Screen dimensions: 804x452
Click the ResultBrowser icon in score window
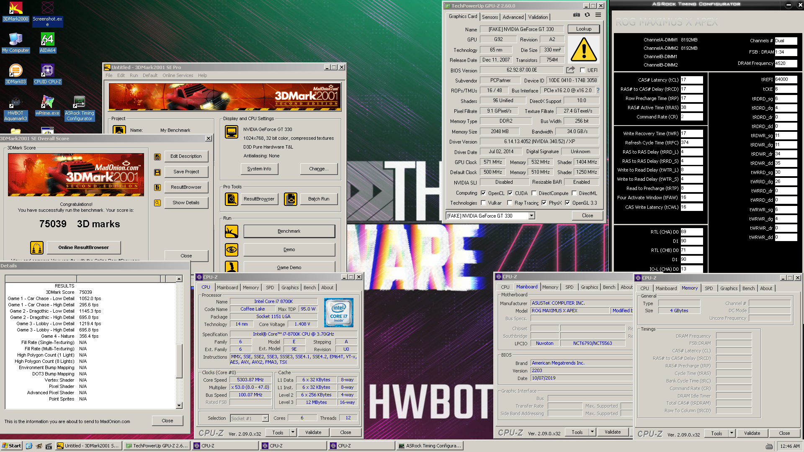pos(157,187)
